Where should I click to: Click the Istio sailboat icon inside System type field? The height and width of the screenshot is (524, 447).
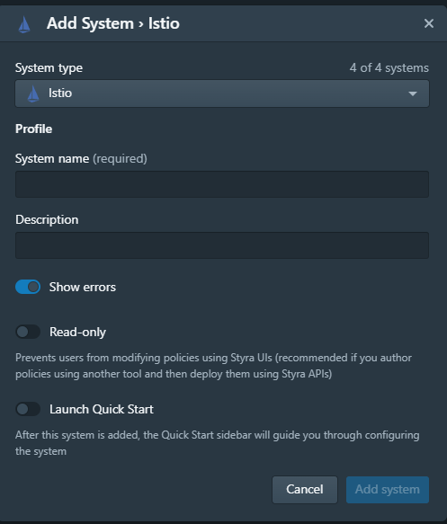pos(32,93)
